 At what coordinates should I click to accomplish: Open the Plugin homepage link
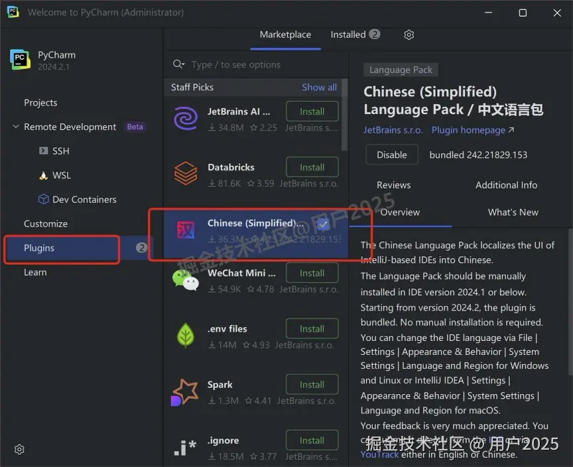[x=473, y=130]
